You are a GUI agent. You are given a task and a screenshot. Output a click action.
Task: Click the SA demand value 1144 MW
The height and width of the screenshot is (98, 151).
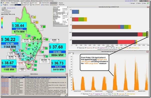click(x=10, y=46)
